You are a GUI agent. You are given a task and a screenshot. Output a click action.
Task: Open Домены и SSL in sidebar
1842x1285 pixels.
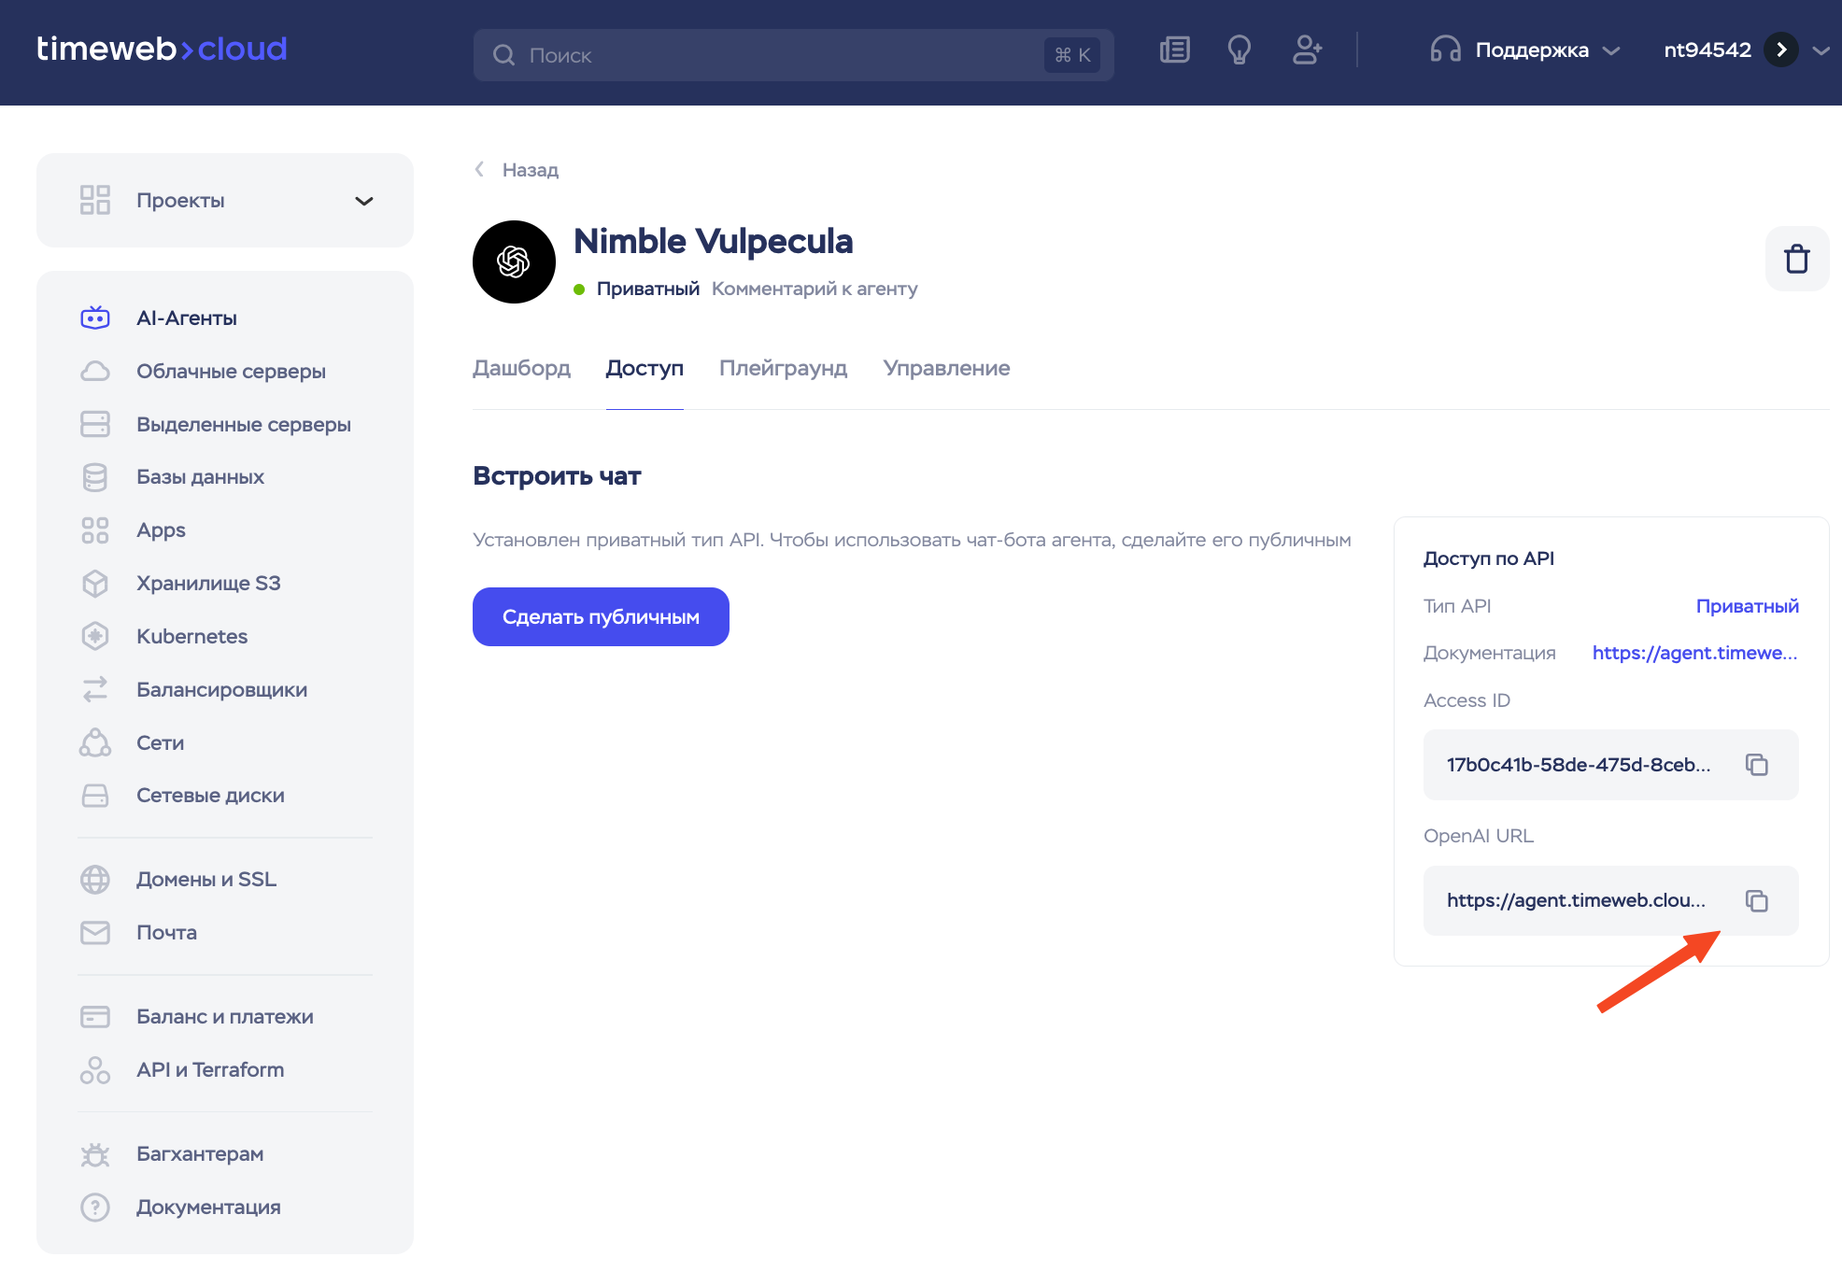point(206,880)
